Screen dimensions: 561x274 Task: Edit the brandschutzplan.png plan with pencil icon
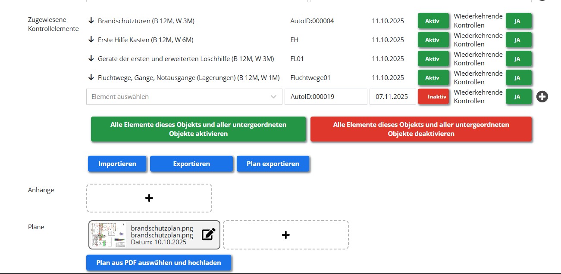208,234
